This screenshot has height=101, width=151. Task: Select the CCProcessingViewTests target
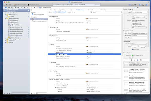pos(40,21)
